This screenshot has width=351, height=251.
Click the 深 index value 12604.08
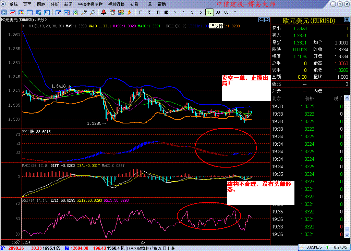(x=80, y=248)
